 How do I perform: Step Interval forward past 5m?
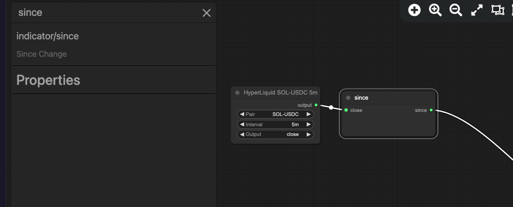(x=309, y=124)
